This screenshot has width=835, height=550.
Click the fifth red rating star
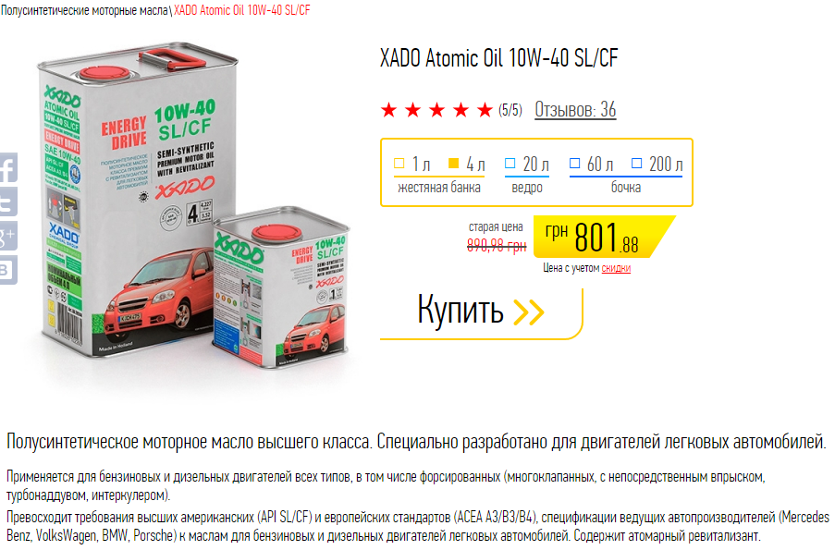pyautogui.click(x=485, y=110)
